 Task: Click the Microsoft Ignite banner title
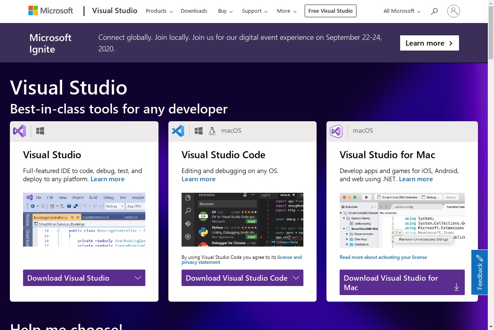(x=51, y=43)
